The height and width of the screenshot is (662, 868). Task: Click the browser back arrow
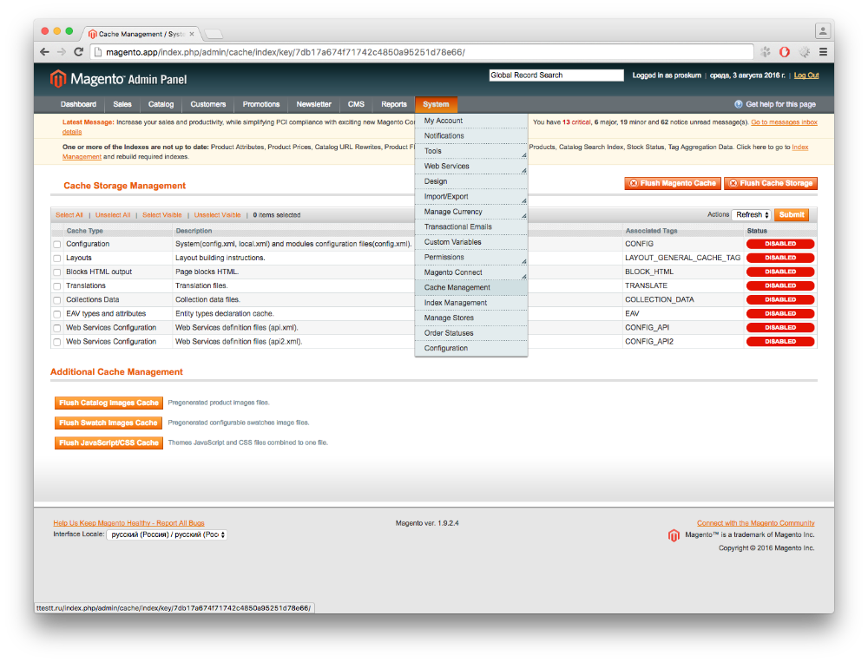(45, 52)
